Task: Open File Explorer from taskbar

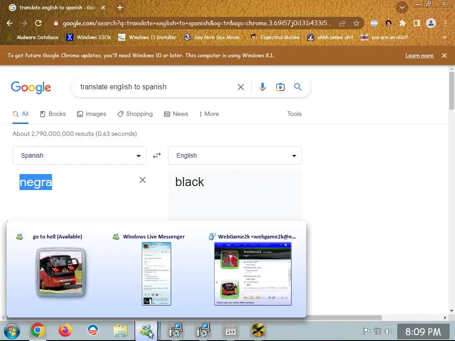Action: (120, 330)
